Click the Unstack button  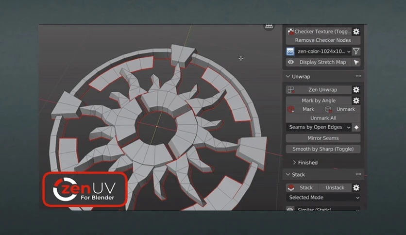[x=335, y=187]
